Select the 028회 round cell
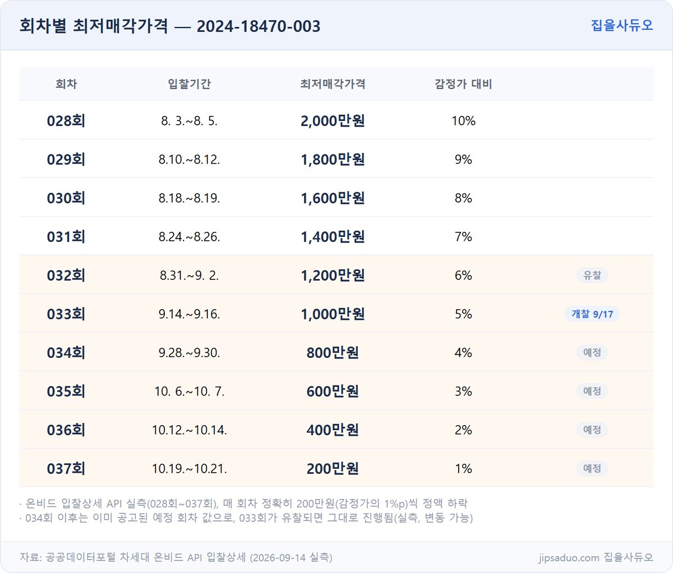 [x=66, y=120]
